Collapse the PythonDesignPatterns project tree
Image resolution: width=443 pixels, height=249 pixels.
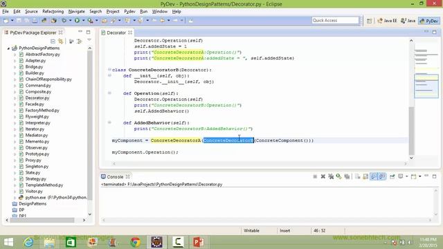(8, 48)
